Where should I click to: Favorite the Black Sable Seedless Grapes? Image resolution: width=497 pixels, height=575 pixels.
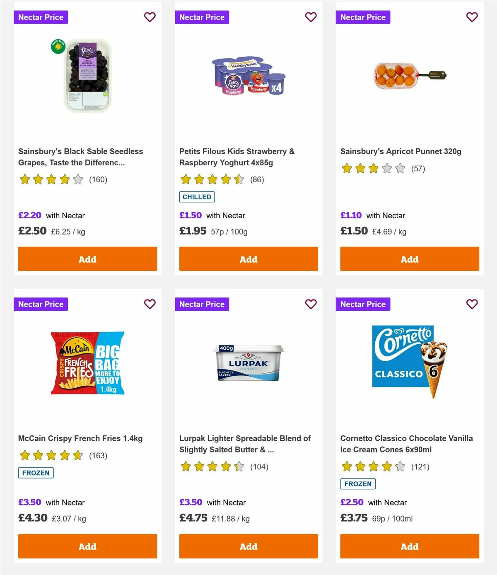coord(150,17)
